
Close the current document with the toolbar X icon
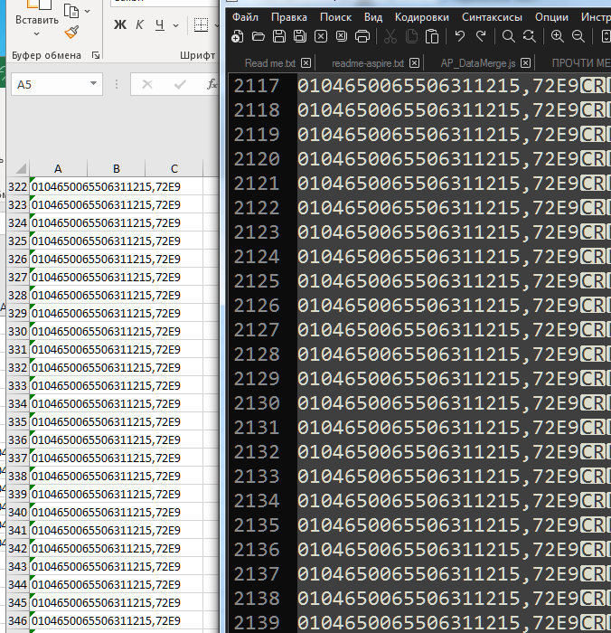[x=321, y=37]
